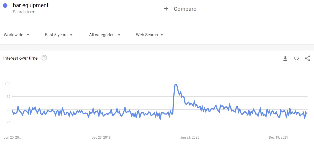Click the Compare button

coord(185,9)
